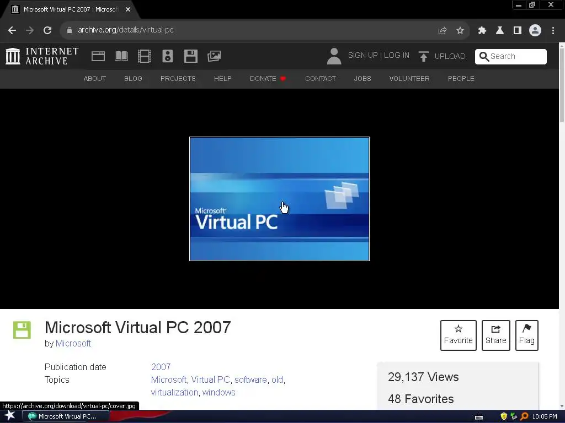Open the Chrome Labs flask icon
565x423 pixels.
[500, 31]
